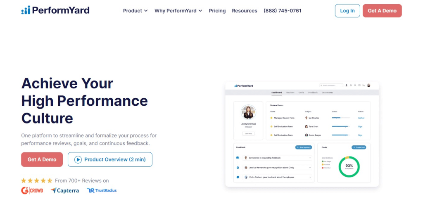Go to the Pricing page
The width and height of the screenshot is (423, 197).
217,11
